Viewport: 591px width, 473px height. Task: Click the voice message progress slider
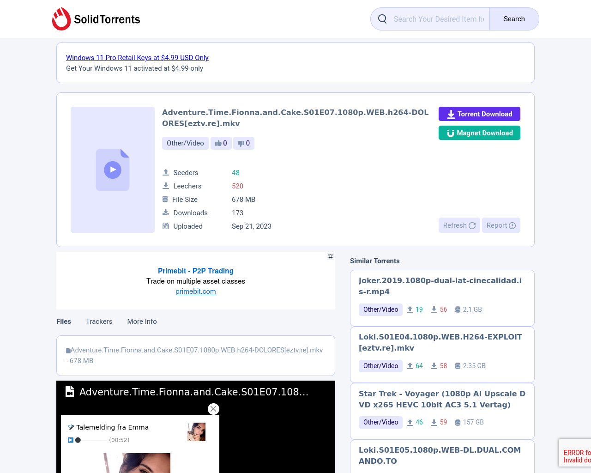tap(91, 440)
